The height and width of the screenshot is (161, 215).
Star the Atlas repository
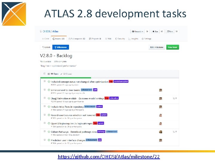pyautogui.click(x=155, y=32)
